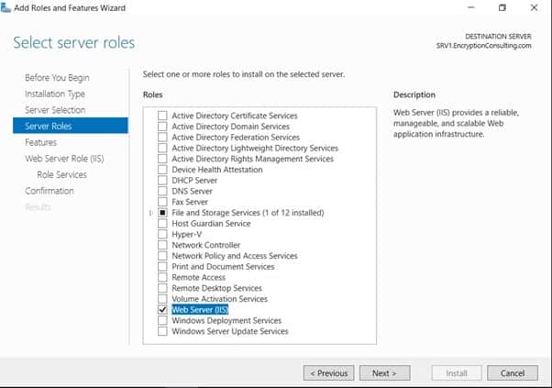
Task: Switch to Server Selection page
Action: [55, 110]
